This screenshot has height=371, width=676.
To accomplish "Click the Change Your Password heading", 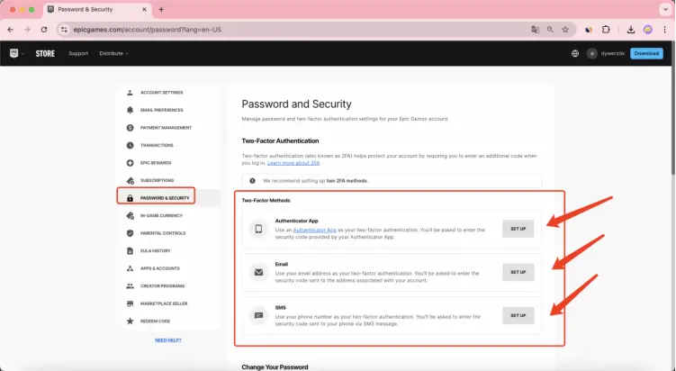I will [x=275, y=367].
